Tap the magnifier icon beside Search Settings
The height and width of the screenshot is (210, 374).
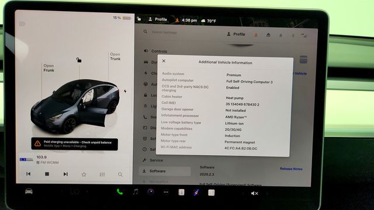146,32
